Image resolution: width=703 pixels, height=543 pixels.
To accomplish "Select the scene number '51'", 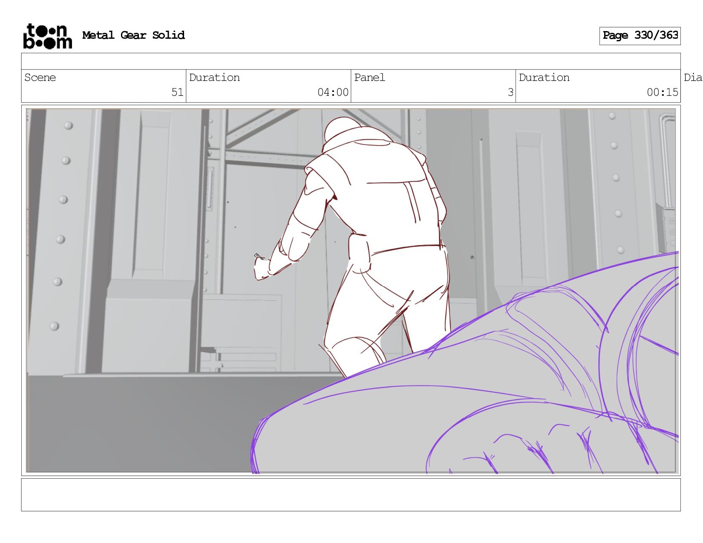I will [x=177, y=92].
